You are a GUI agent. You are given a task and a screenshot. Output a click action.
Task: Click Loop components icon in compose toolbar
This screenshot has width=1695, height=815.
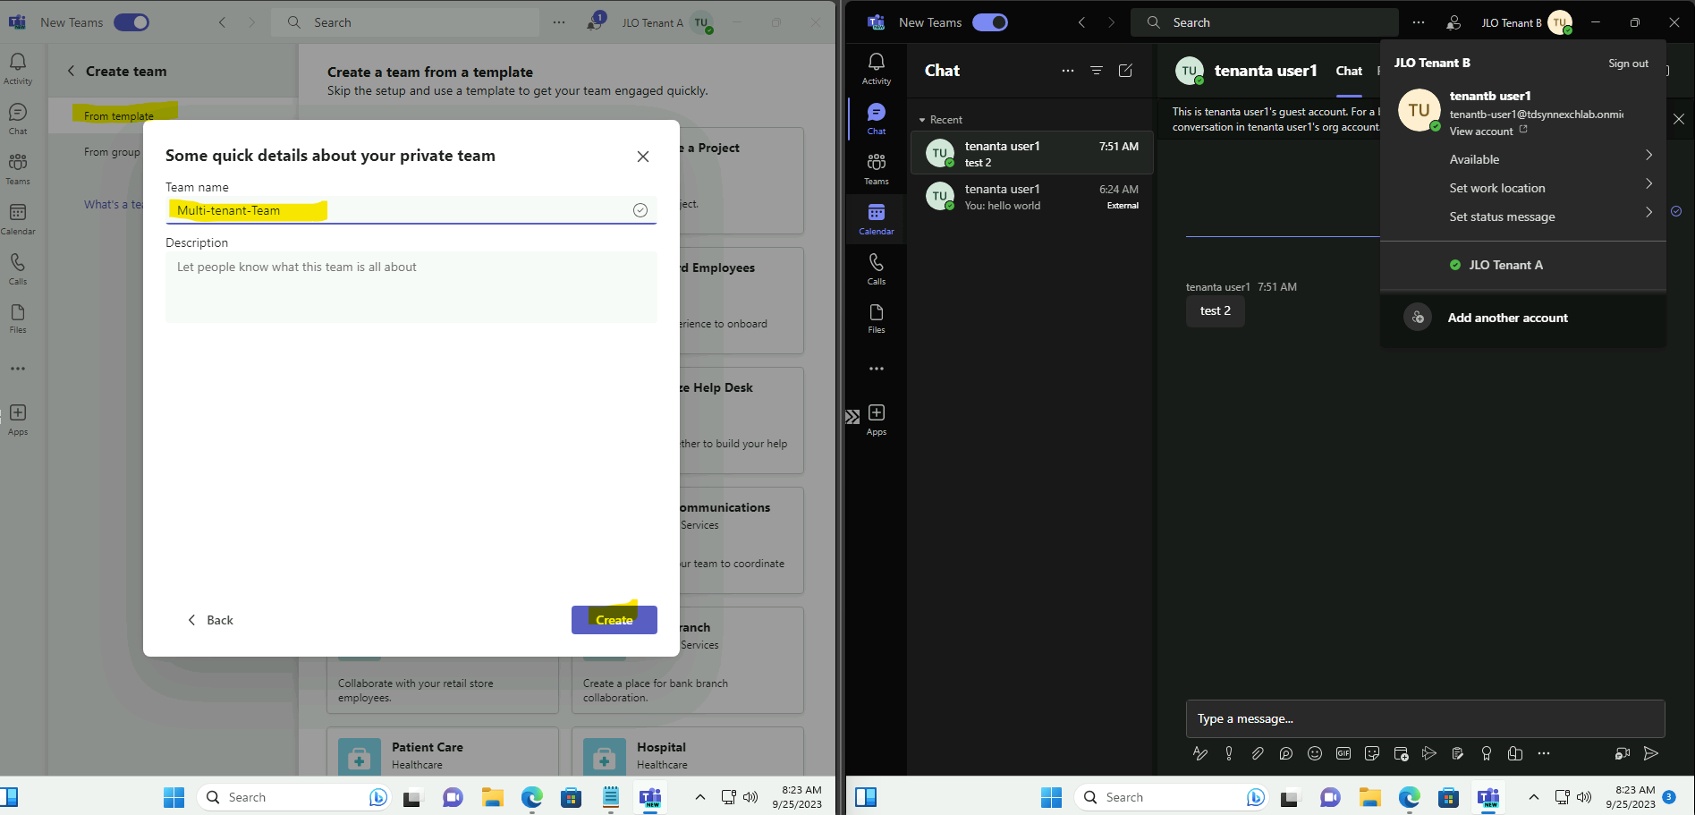[x=1286, y=753]
